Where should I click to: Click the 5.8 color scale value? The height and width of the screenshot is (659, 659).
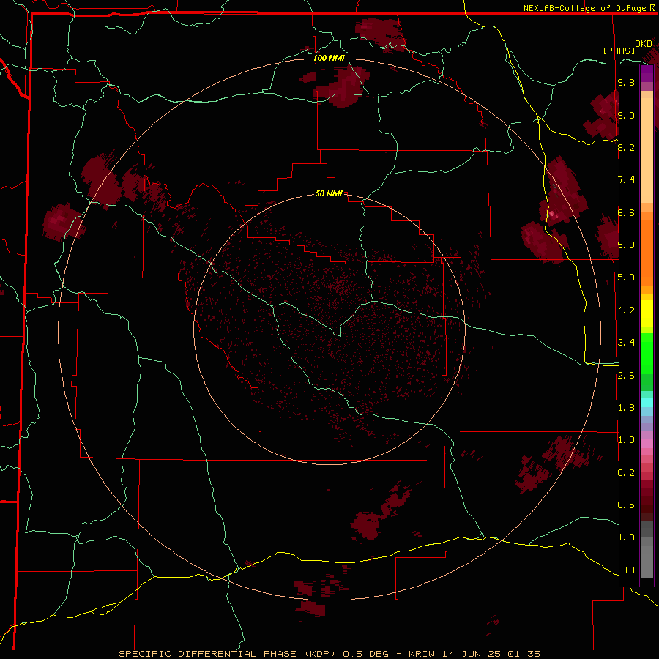click(626, 245)
